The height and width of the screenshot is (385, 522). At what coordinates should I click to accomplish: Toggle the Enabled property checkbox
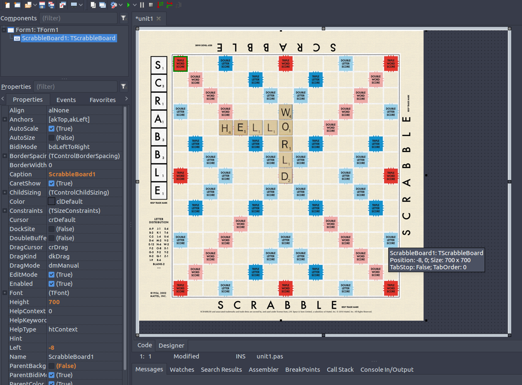click(51, 284)
